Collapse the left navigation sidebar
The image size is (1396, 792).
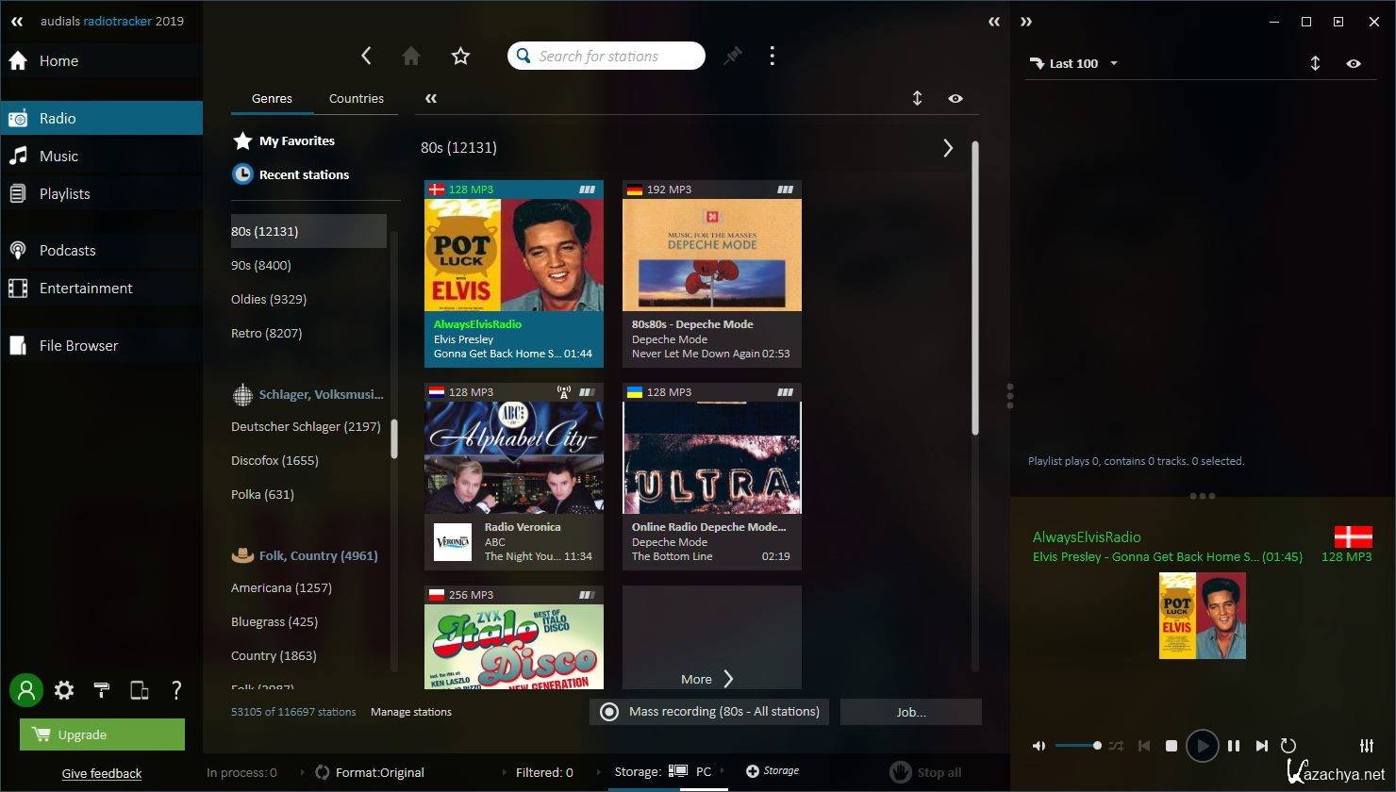[17, 21]
